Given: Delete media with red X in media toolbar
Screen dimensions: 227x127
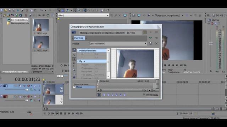Looking at the screenshot, I should click(26, 15).
